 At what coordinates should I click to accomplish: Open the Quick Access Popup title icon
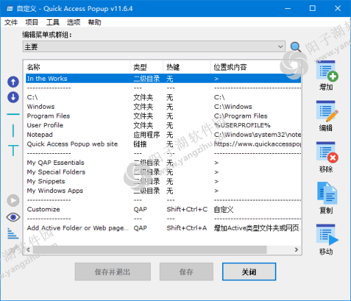[x=10, y=9]
